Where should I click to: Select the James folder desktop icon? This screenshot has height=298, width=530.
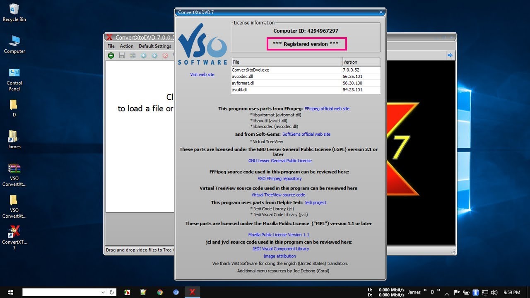pos(14,139)
